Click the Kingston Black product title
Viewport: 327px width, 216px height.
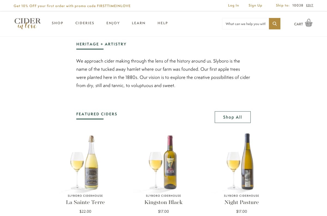pos(163,202)
